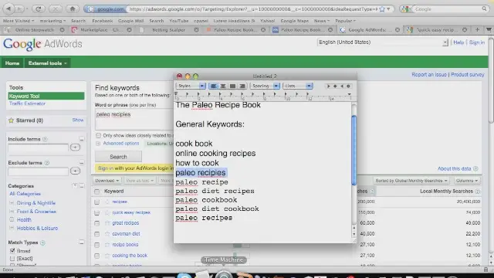Image resolution: width=494 pixels, height=278 pixels.
Task: Click help icon next to Match Types
Action: pyautogui.click(x=43, y=242)
